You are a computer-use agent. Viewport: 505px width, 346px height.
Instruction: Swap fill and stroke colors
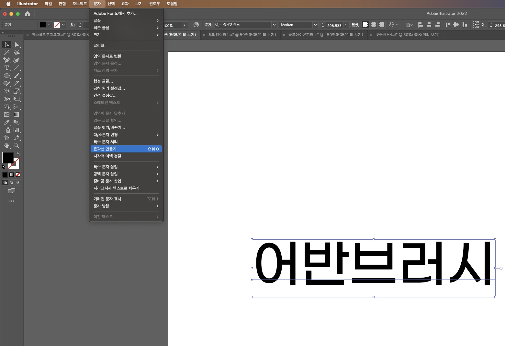coord(18,154)
